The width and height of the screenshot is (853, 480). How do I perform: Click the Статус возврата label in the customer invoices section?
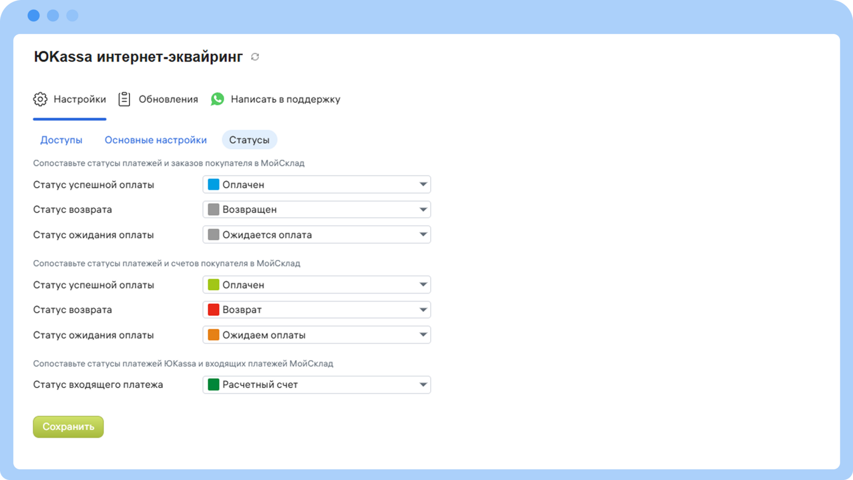(73, 310)
